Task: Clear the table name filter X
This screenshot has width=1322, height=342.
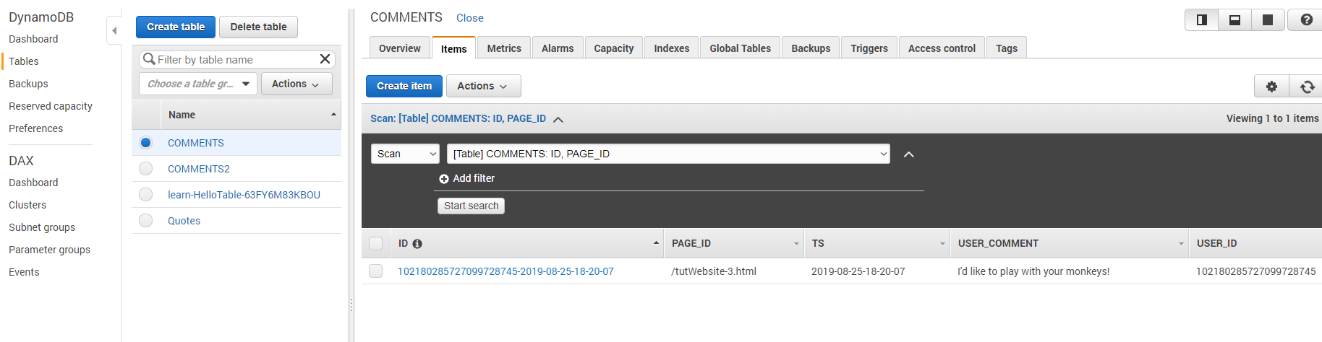Action: pos(325,59)
